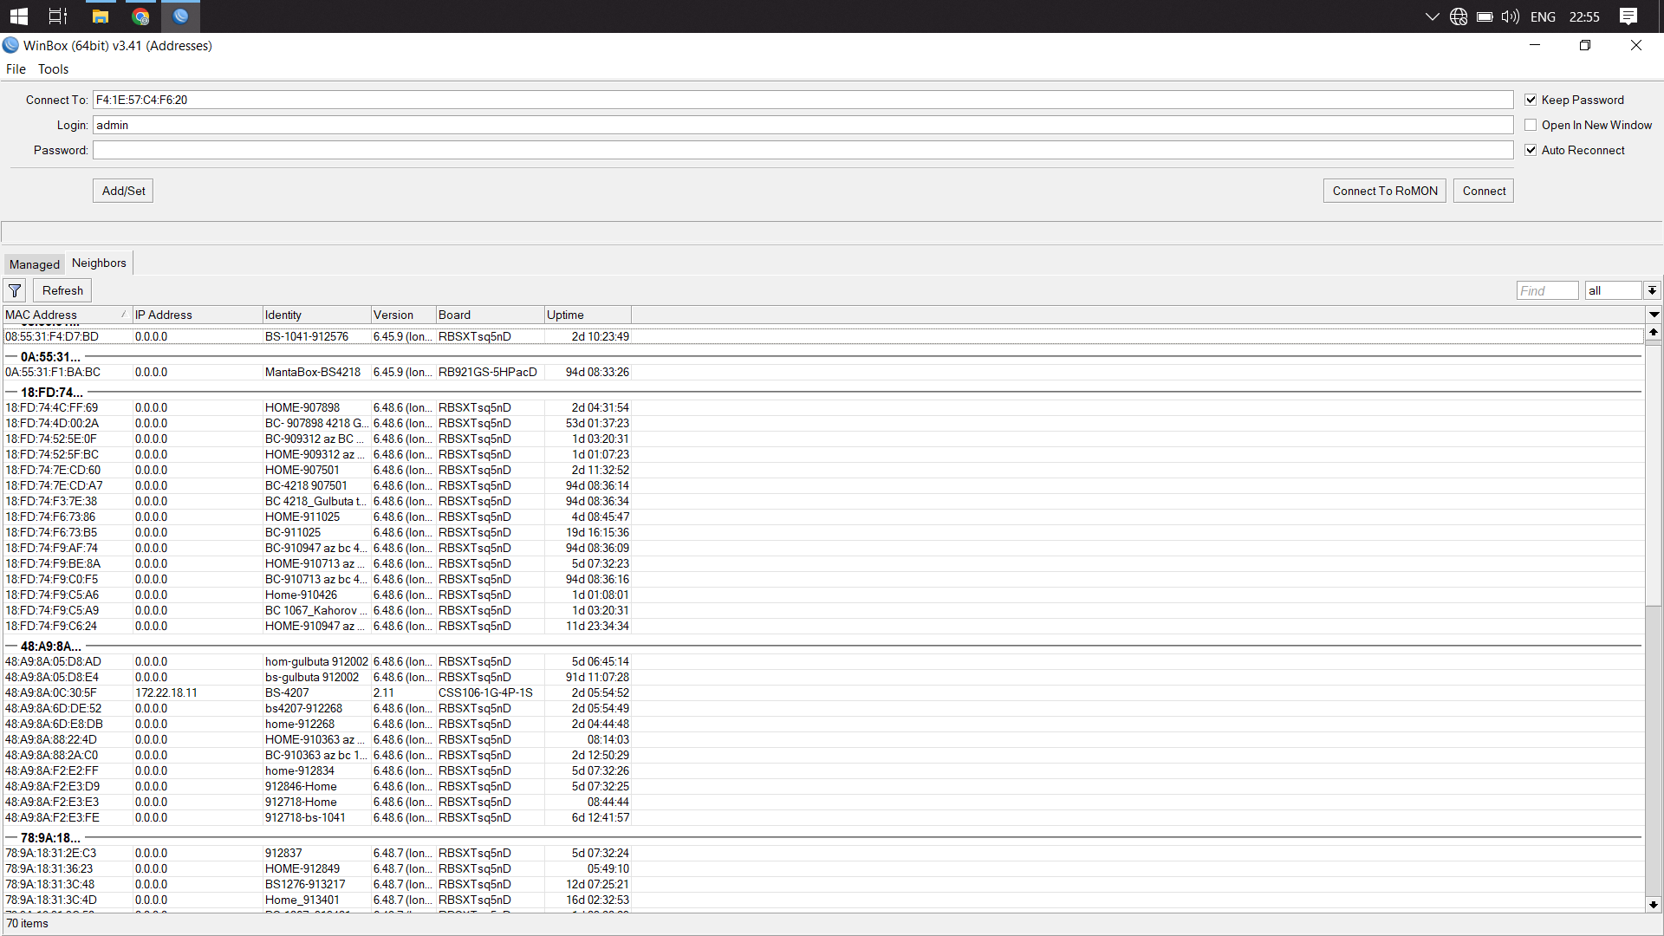
Task: Select identity hom-gulbuta 912002
Action: pyautogui.click(x=316, y=661)
